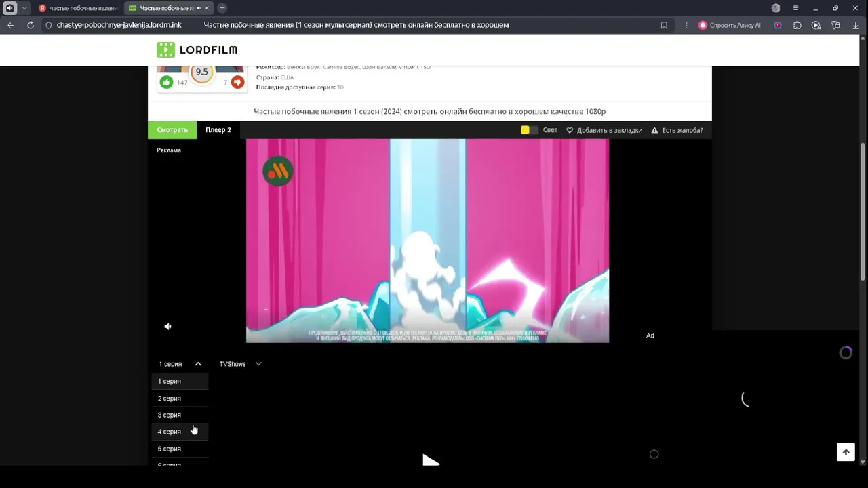Click the orange advertiser logo on the video
Screen dimensions: 868x488
point(278,171)
